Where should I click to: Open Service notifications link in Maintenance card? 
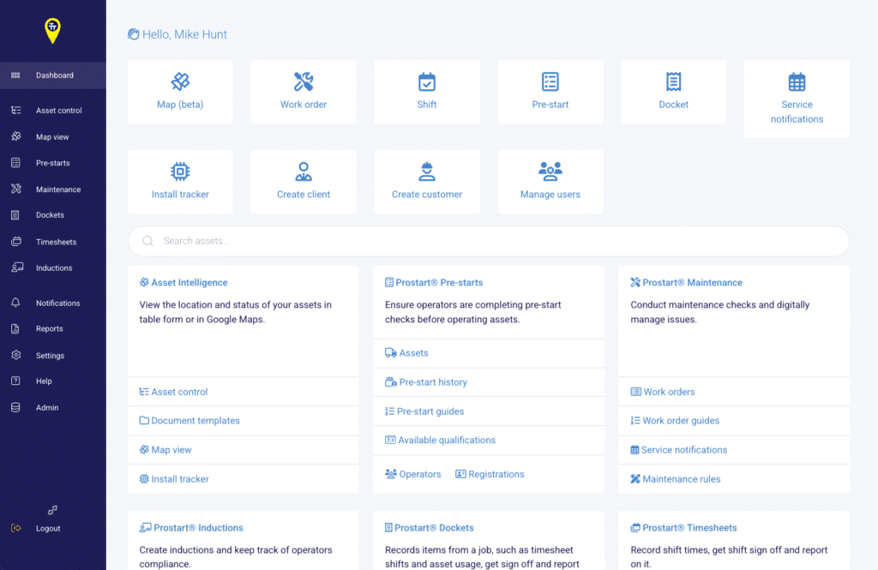coord(679,450)
